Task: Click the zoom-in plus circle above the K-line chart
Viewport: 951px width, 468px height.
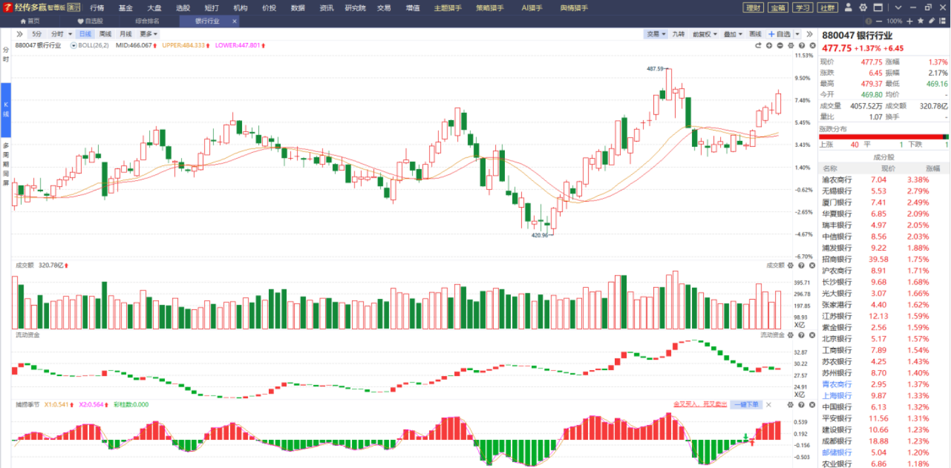Action: coord(769,46)
